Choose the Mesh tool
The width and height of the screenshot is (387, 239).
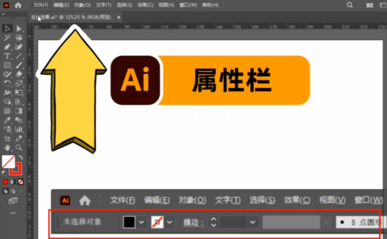pos(7,111)
